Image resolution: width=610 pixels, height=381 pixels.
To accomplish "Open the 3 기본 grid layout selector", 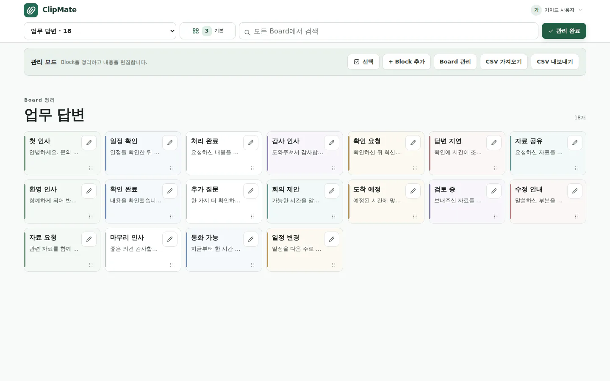I will [x=208, y=31].
